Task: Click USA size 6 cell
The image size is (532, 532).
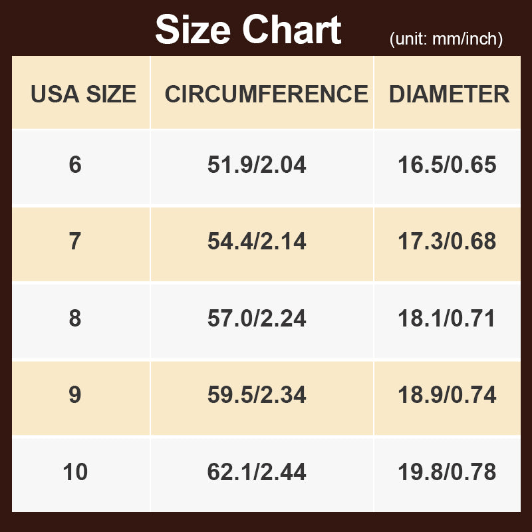Action: click(75, 165)
